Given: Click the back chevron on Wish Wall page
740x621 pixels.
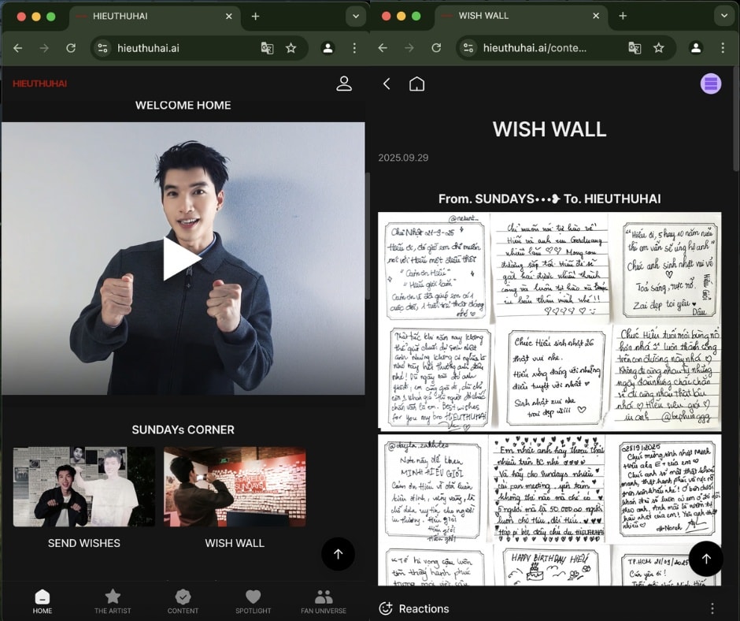Looking at the screenshot, I should (x=387, y=84).
